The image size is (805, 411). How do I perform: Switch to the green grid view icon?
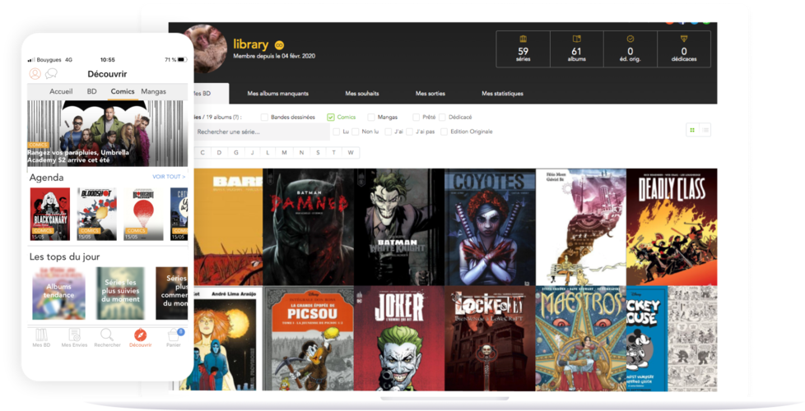click(692, 130)
